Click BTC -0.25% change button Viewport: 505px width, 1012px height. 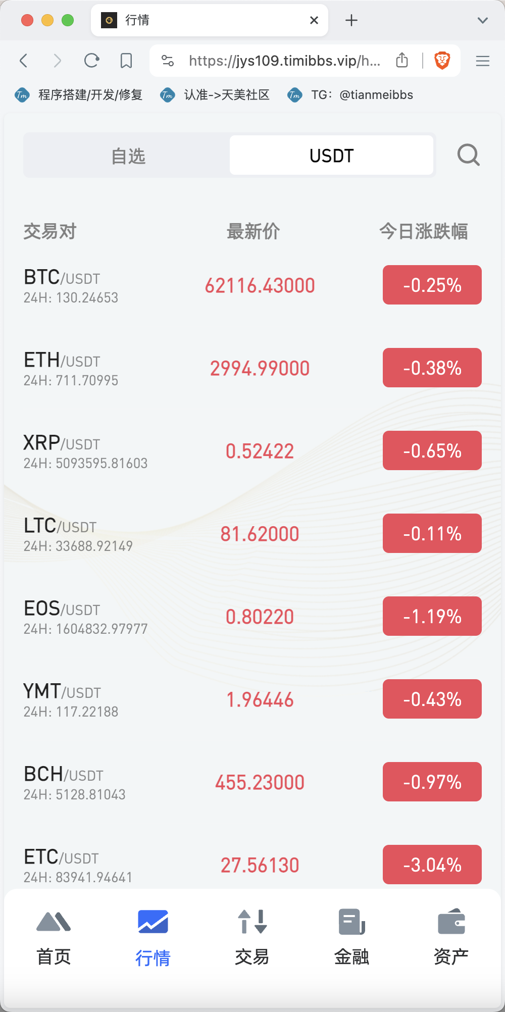432,285
